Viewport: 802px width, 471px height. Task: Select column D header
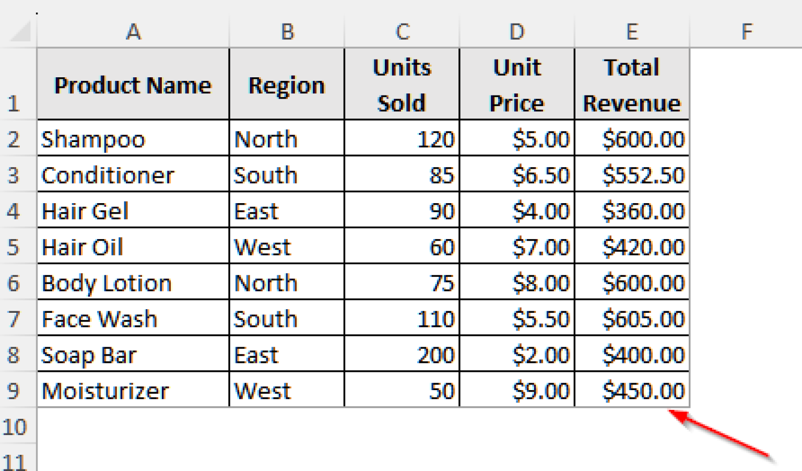(x=516, y=31)
